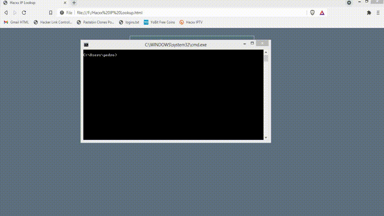Bookmark this page using the bookmark icon
The width and height of the screenshot is (384, 216).
click(x=50, y=13)
